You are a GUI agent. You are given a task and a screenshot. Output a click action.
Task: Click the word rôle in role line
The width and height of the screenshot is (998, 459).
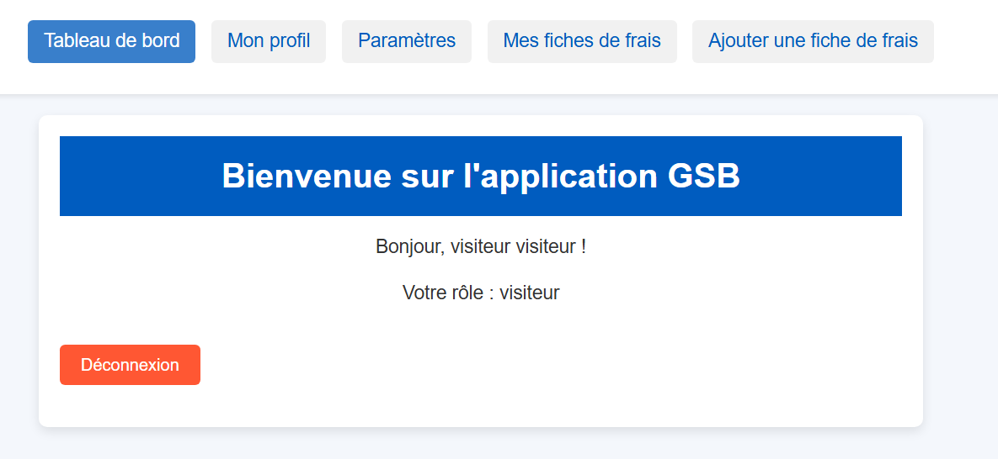(467, 293)
